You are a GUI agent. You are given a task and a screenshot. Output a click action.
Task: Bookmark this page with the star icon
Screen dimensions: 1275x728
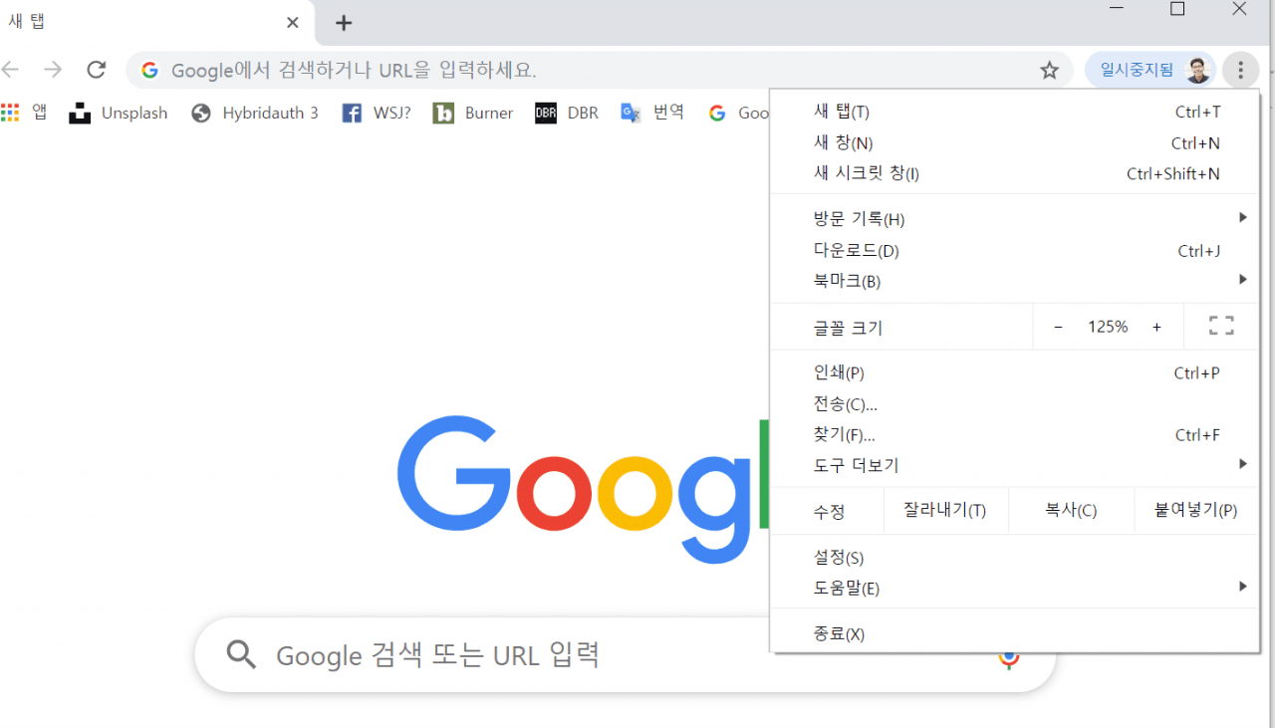(x=1049, y=70)
